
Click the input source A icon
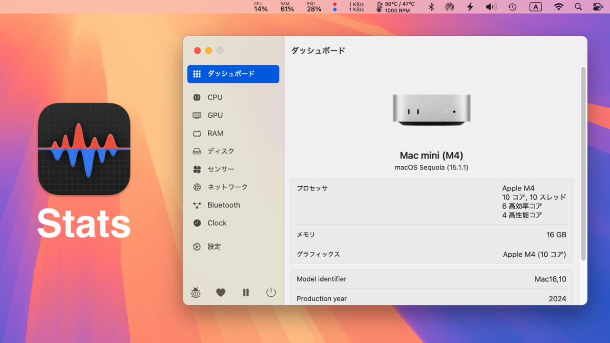click(x=536, y=7)
